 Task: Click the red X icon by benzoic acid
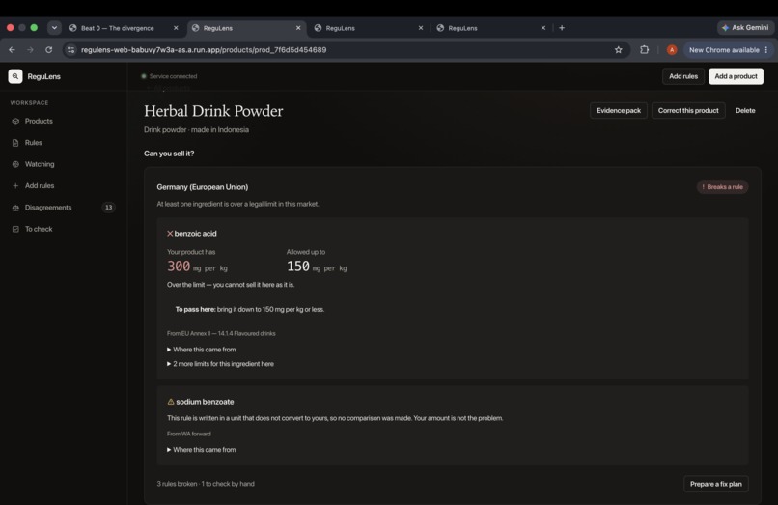(170, 234)
